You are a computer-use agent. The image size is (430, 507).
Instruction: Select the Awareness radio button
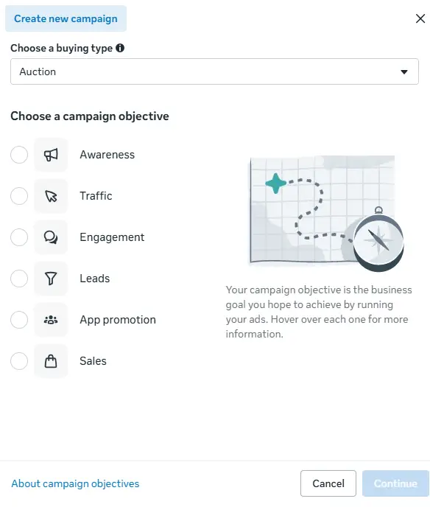click(19, 155)
